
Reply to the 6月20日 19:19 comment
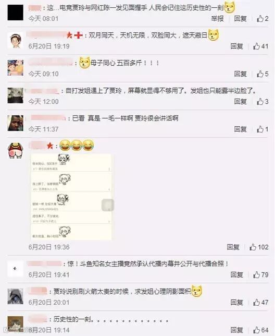(237, 46)
